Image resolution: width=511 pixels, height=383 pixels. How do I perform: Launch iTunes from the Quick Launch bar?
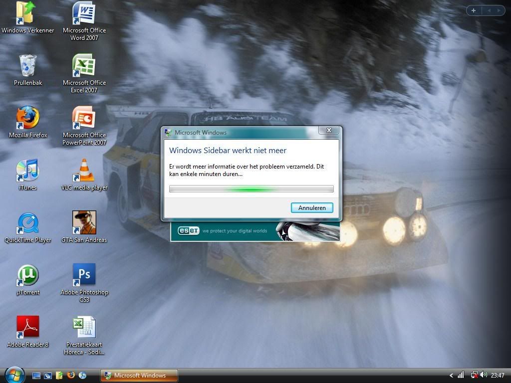coord(82,375)
